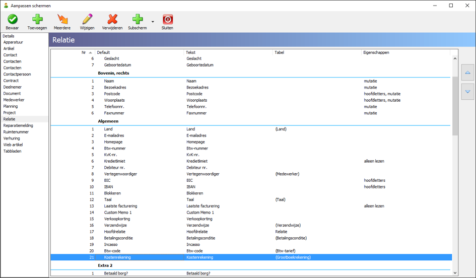Image resolution: width=476 pixels, height=278 pixels.
Task: Click the Default column header
Action: (x=140, y=52)
